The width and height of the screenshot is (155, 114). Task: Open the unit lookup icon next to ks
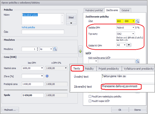pos(55,49)
